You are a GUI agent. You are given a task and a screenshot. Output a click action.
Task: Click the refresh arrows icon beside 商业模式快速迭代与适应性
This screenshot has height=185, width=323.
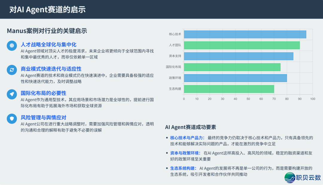(x=12, y=70)
